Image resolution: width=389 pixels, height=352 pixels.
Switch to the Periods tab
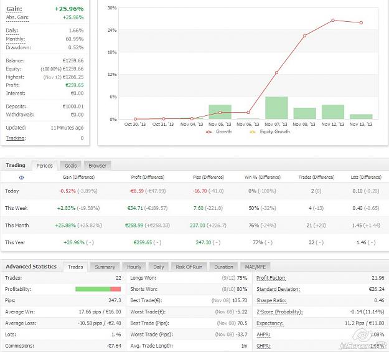pos(45,166)
